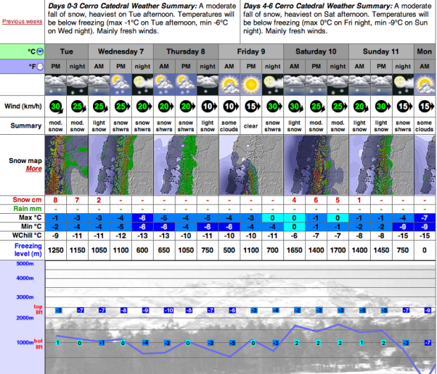The height and width of the screenshot is (374, 437).
Task: Select the °C temperature unit radio button
Action: [x=40, y=52]
